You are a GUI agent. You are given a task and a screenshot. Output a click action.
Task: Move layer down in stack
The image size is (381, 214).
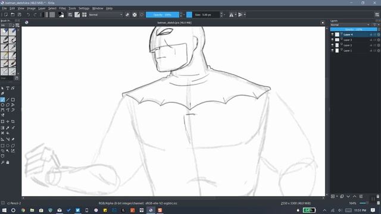click(x=348, y=196)
